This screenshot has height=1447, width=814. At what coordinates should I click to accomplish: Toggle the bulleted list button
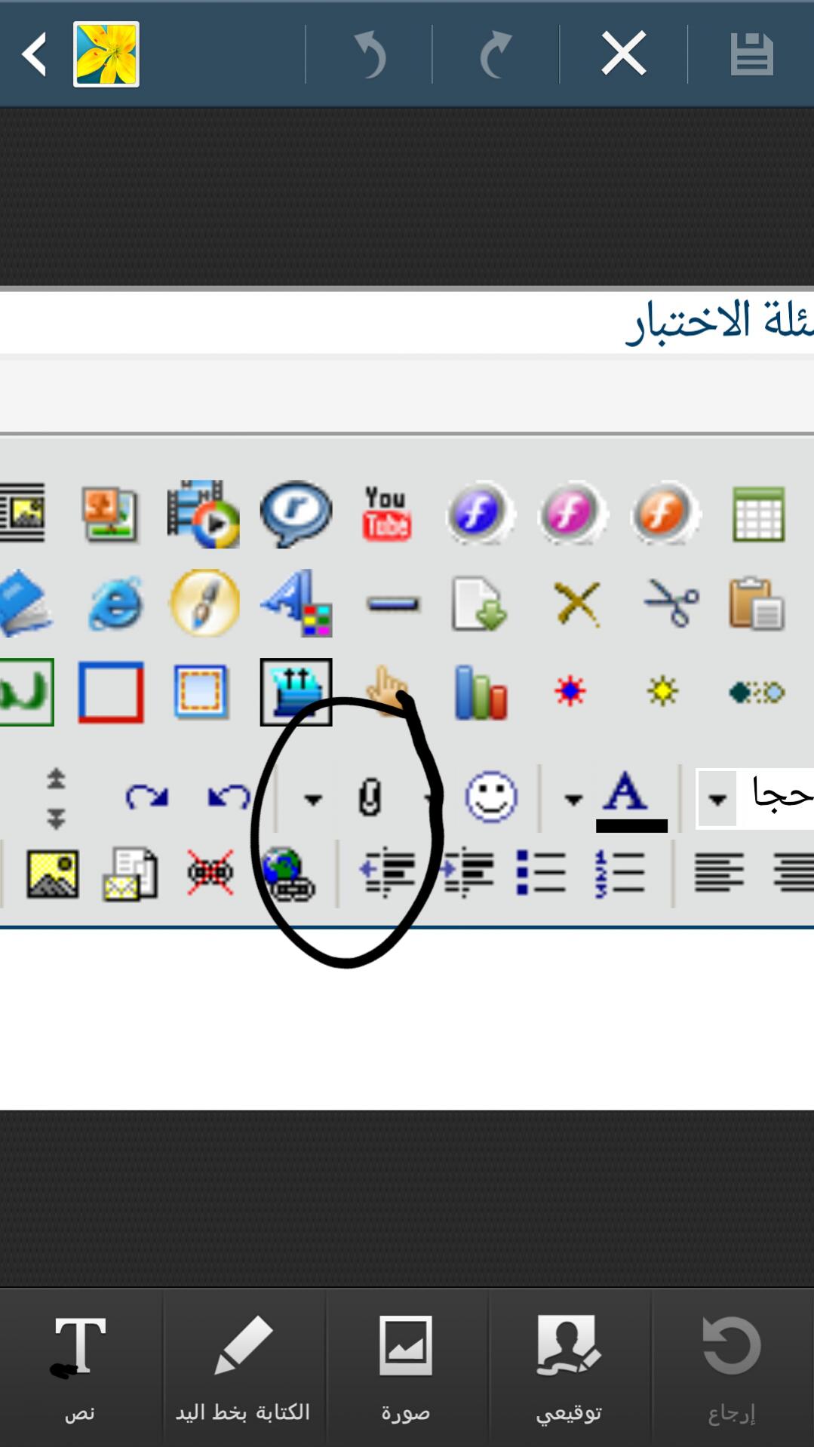pyautogui.click(x=541, y=873)
